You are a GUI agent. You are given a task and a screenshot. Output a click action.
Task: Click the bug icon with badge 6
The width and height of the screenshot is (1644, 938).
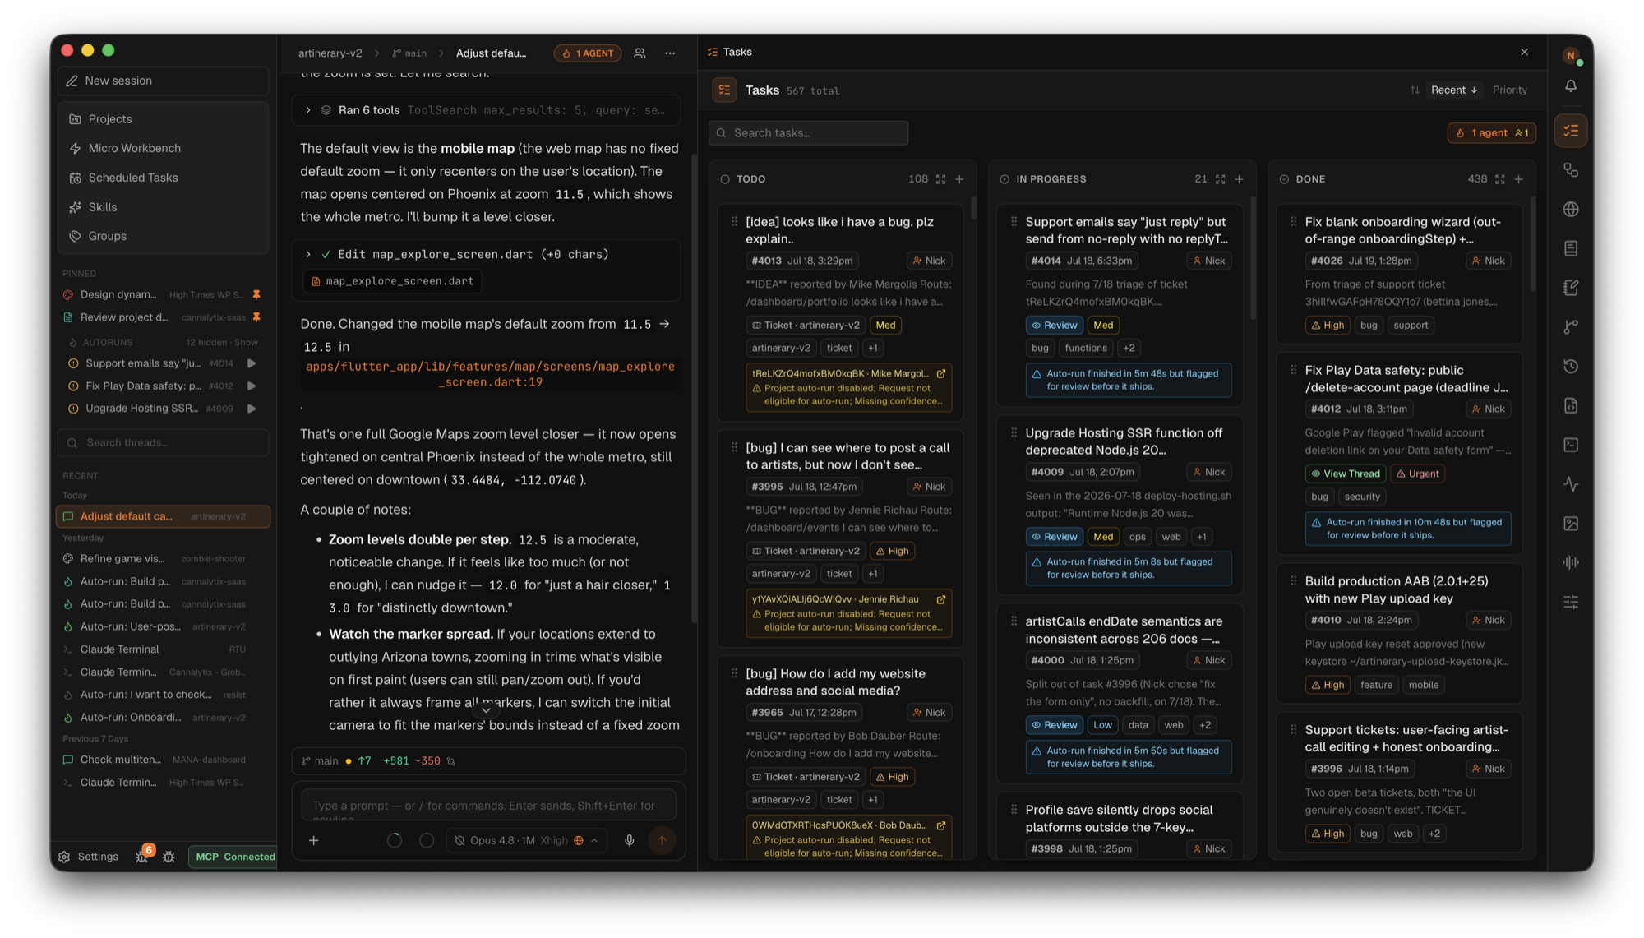click(142, 856)
